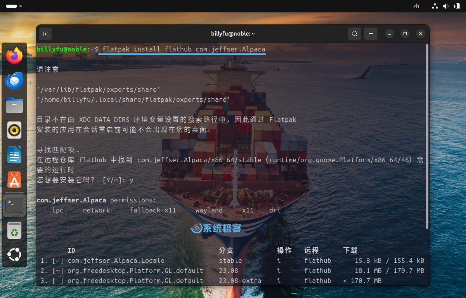This screenshot has width=466, height=298.
Task: Click the 'wayland' permission
Action: (x=209, y=210)
